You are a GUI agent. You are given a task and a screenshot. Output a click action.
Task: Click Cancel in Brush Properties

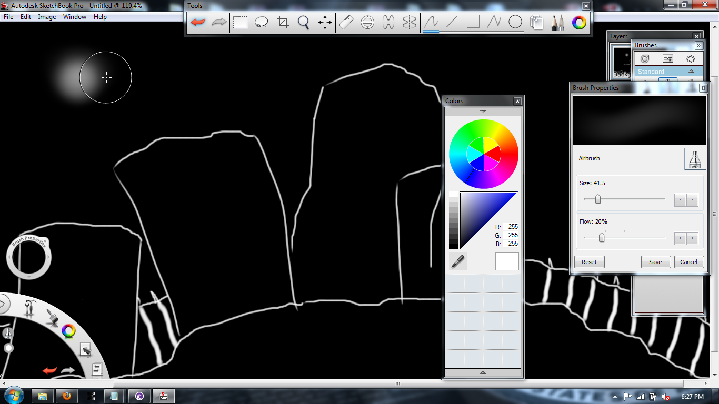(688, 262)
